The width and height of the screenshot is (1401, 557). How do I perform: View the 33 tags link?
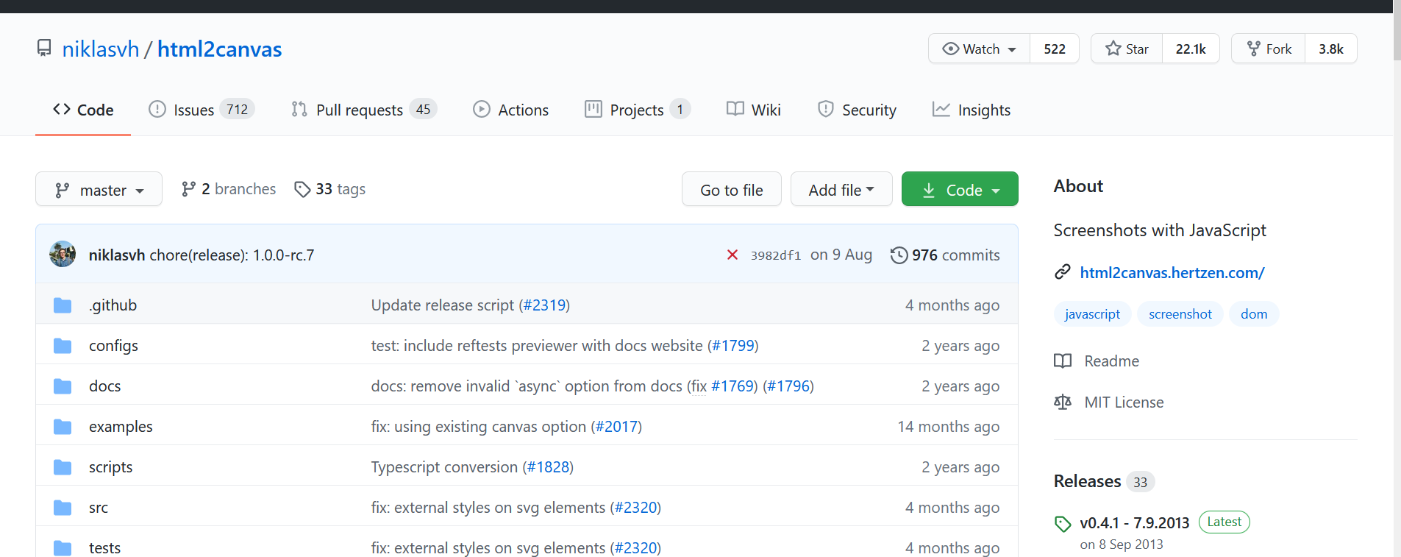coord(329,189)
